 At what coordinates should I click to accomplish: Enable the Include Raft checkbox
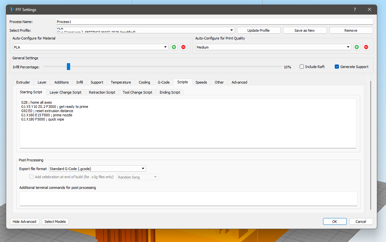tap(302, 67)
